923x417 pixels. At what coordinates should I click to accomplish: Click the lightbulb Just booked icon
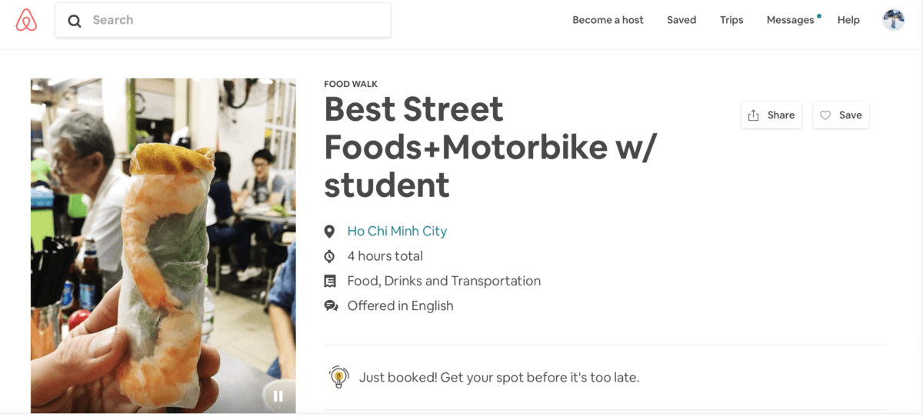click(x=338, y=377)
